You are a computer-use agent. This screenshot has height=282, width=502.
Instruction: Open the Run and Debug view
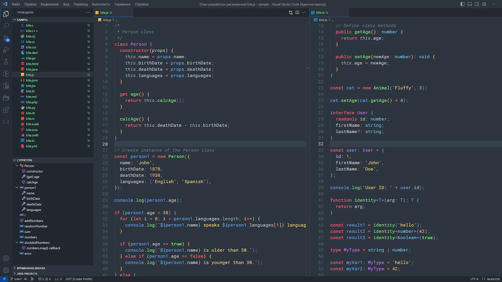[x=6, y=50]
